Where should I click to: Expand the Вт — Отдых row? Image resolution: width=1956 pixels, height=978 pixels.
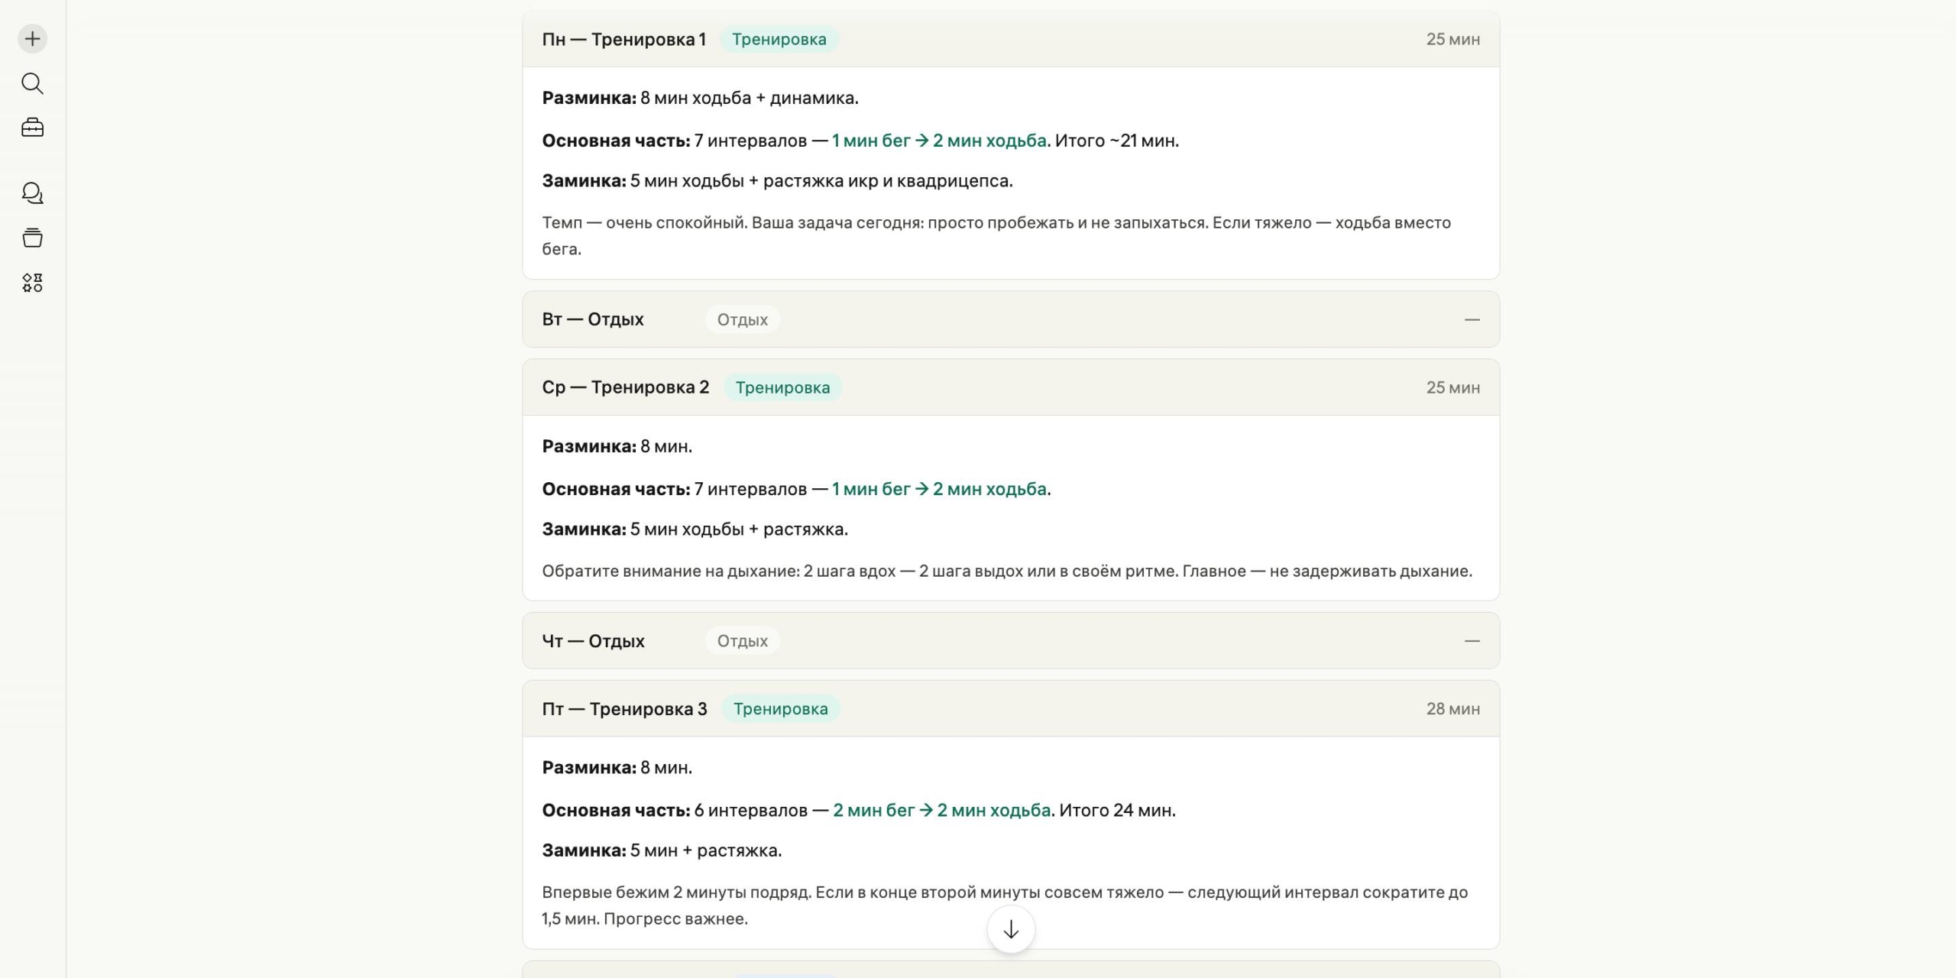click(593, 319)
